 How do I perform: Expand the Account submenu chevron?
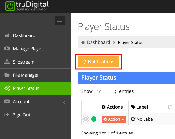64,102
